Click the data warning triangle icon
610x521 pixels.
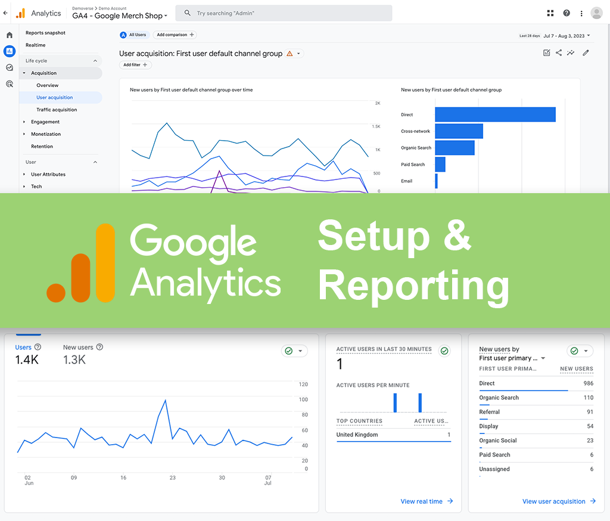click(290, 54)
